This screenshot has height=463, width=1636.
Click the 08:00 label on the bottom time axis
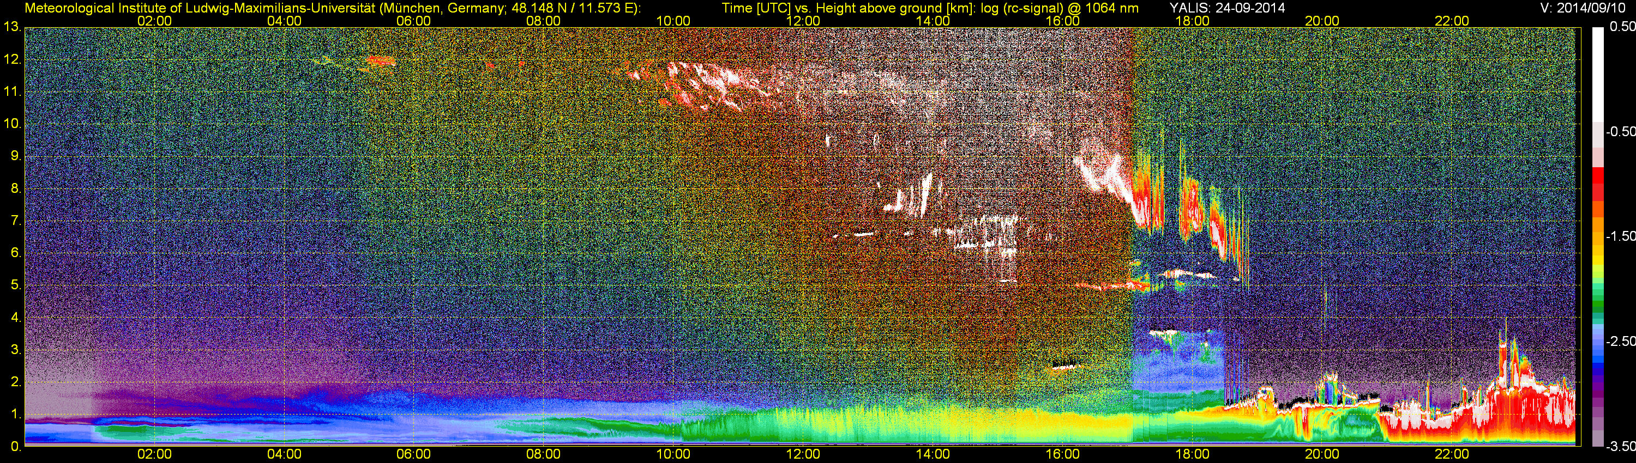[544, 455]
